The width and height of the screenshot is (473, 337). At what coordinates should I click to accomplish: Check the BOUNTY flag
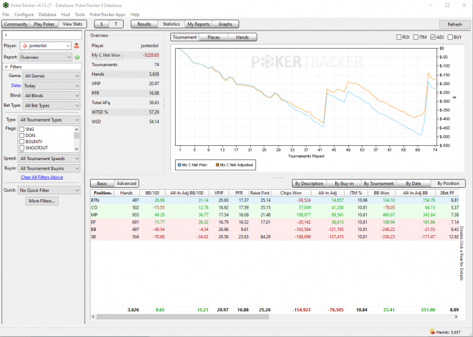point(22,142)
